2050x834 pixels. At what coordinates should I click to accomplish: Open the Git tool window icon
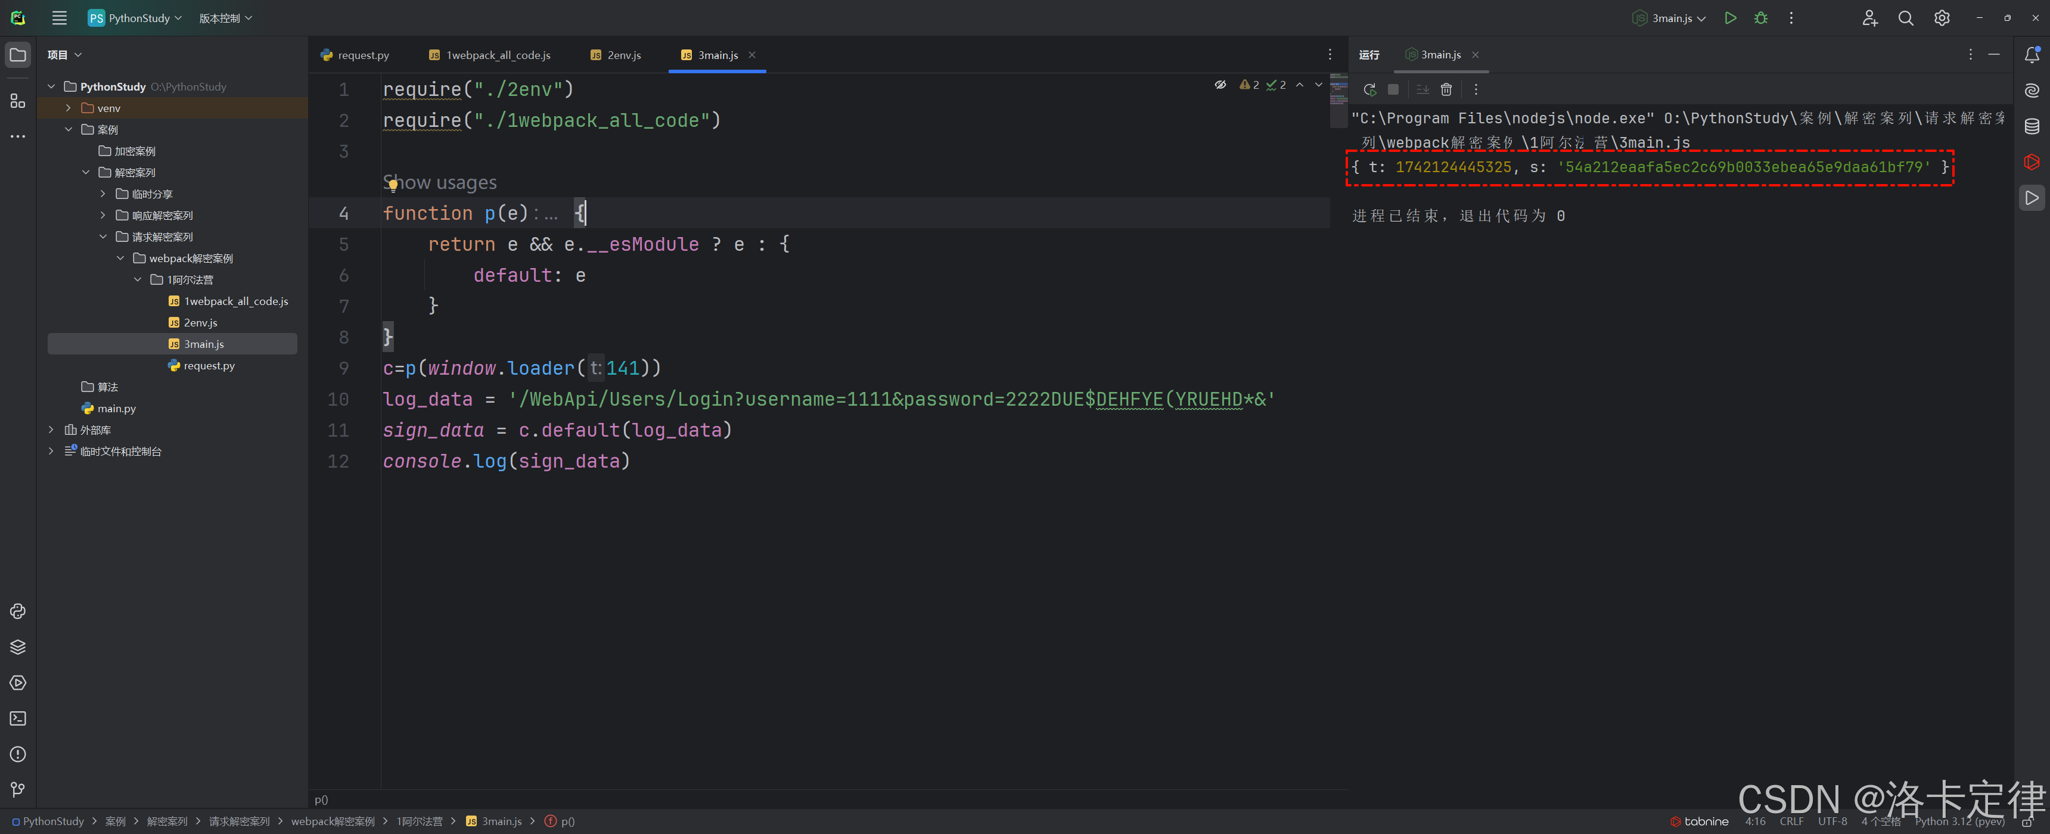(17, 789)
